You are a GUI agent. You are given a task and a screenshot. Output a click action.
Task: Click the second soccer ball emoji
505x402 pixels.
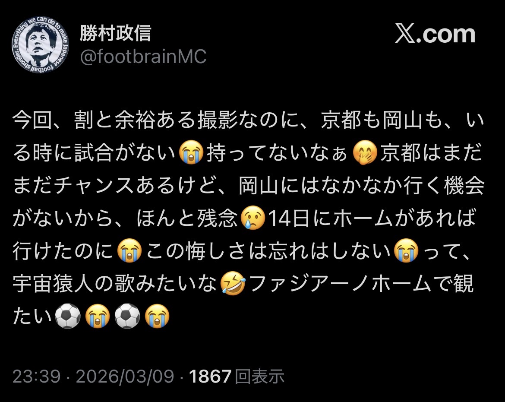(127, 316)
